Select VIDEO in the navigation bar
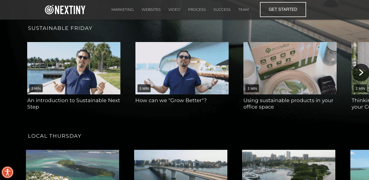The image size is (369, 180). [174, 10]
